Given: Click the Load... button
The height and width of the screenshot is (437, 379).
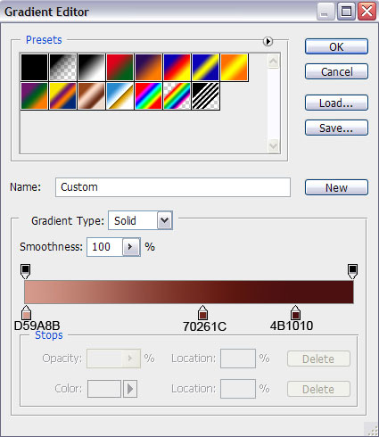Looking at the screenshot, I should click(336, 103).
